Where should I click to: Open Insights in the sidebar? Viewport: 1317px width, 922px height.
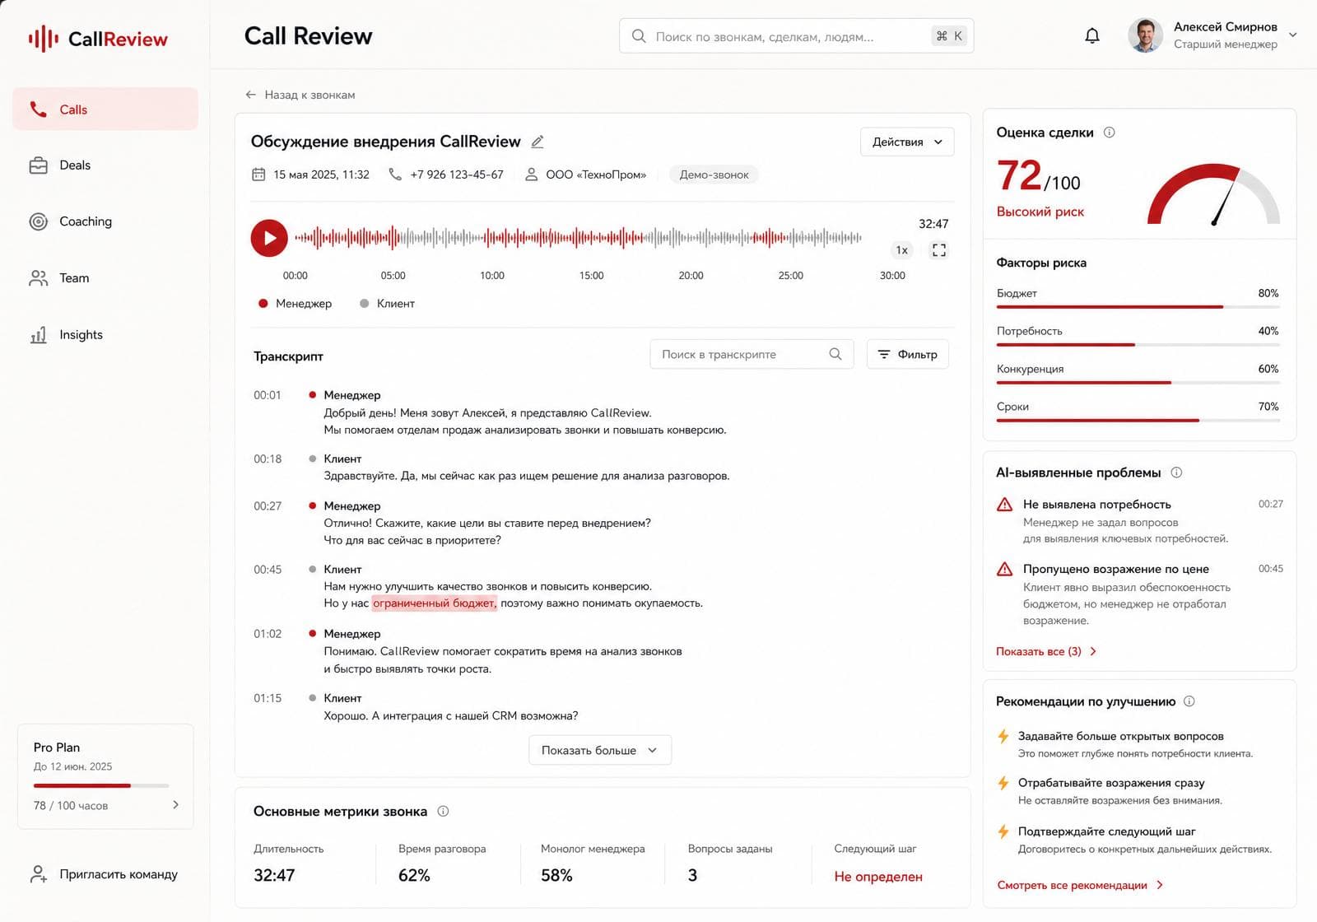tap(105, 335)
